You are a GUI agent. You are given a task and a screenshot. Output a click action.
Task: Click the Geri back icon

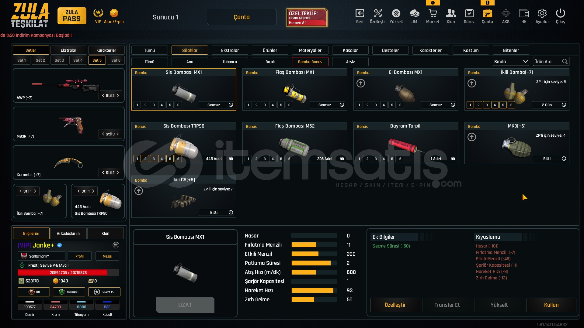[360, 13]
